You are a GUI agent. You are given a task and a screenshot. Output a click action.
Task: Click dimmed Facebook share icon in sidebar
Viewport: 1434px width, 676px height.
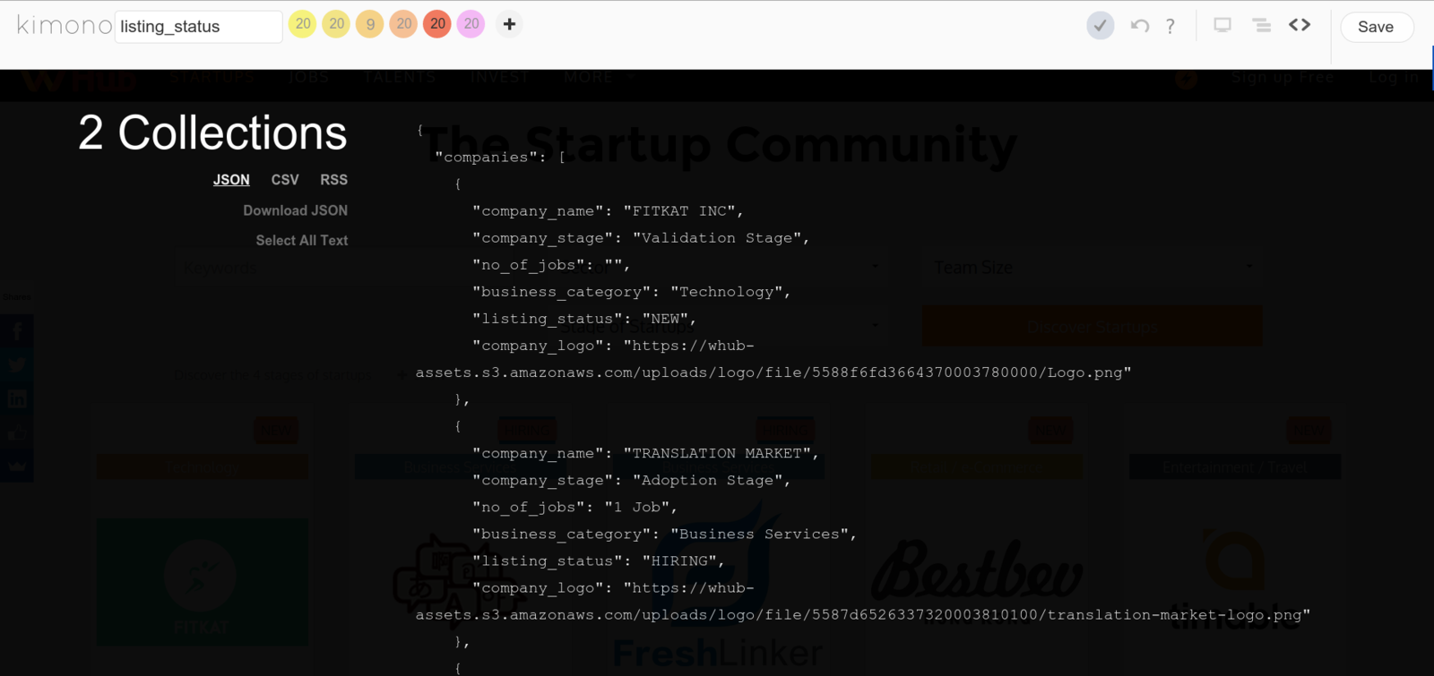click(17, 331)
